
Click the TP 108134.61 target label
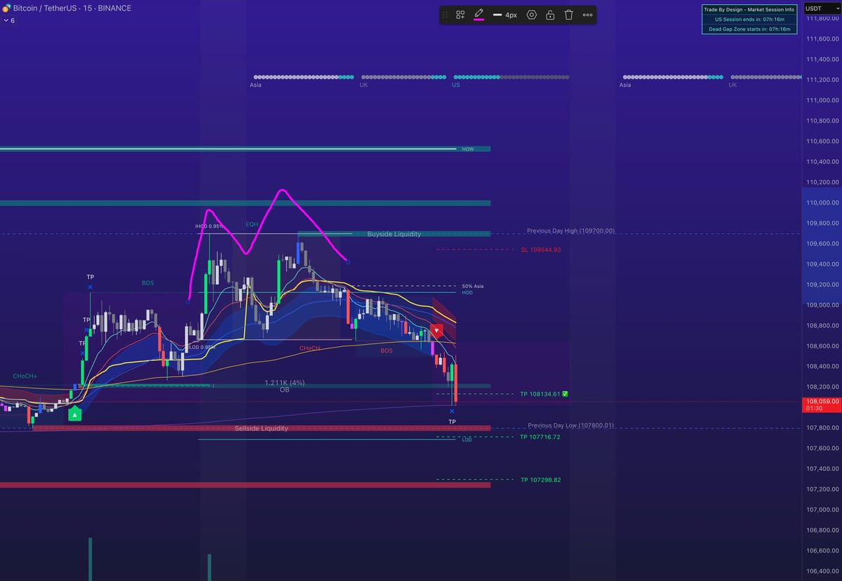pos(540,394)
